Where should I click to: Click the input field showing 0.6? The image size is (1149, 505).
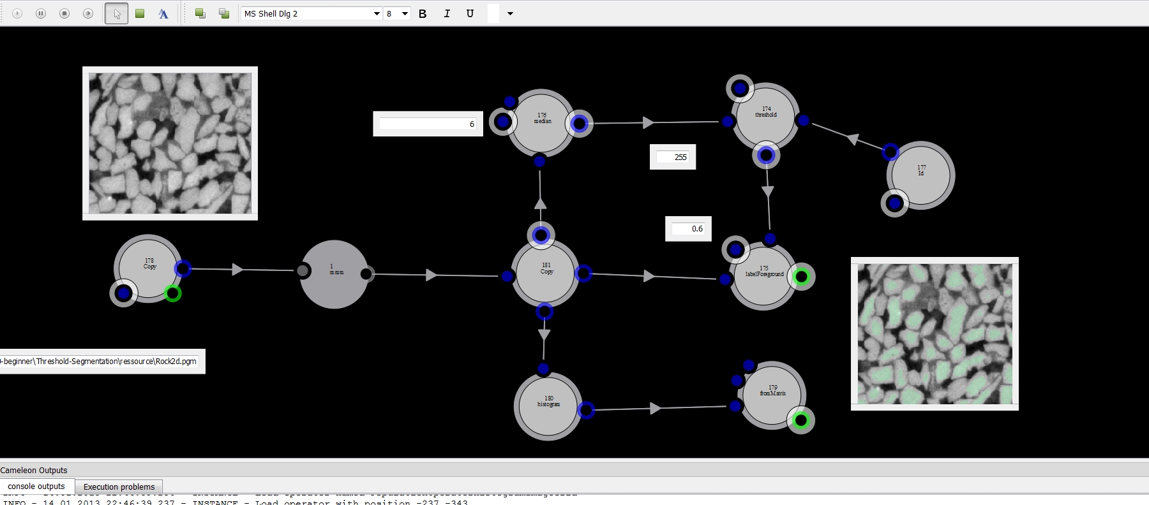(688, 228)
